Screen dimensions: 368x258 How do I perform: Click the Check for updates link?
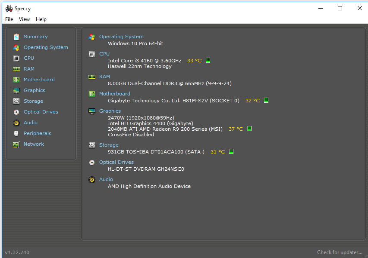click(x=340, y=252)
